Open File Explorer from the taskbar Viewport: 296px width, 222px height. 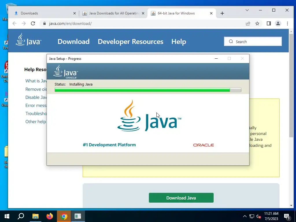[x=35, y=216]
